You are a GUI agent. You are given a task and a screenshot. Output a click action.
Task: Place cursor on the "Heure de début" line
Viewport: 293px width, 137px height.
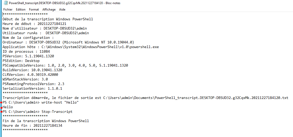[x=31, y=24]
